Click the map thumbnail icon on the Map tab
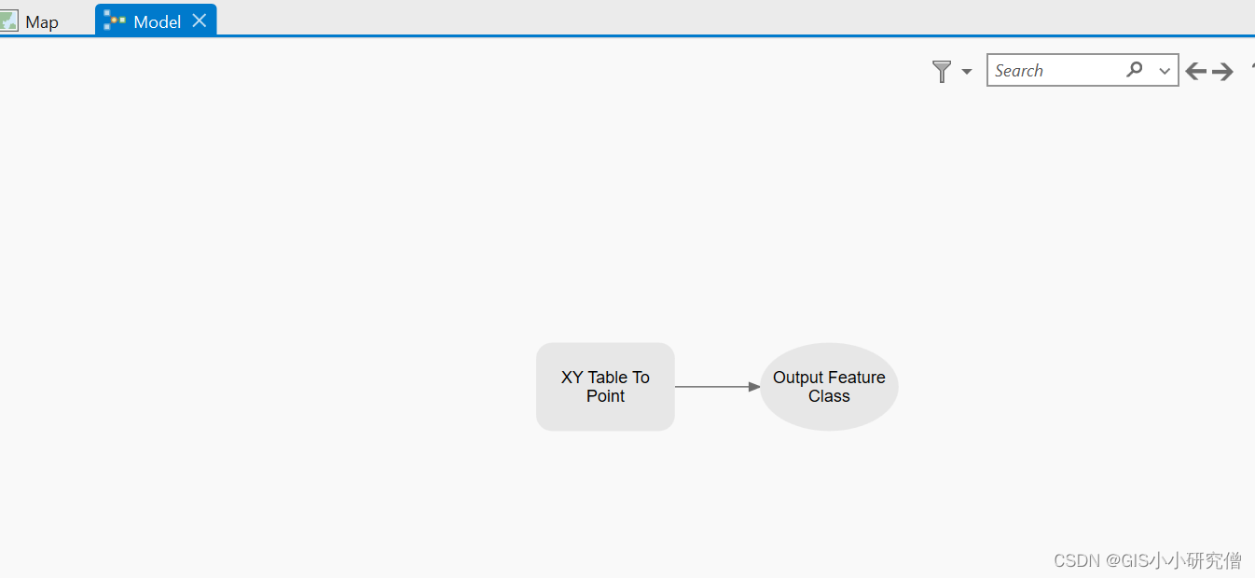The width and height of the screenshot is (1255, 578). [8, 21]
